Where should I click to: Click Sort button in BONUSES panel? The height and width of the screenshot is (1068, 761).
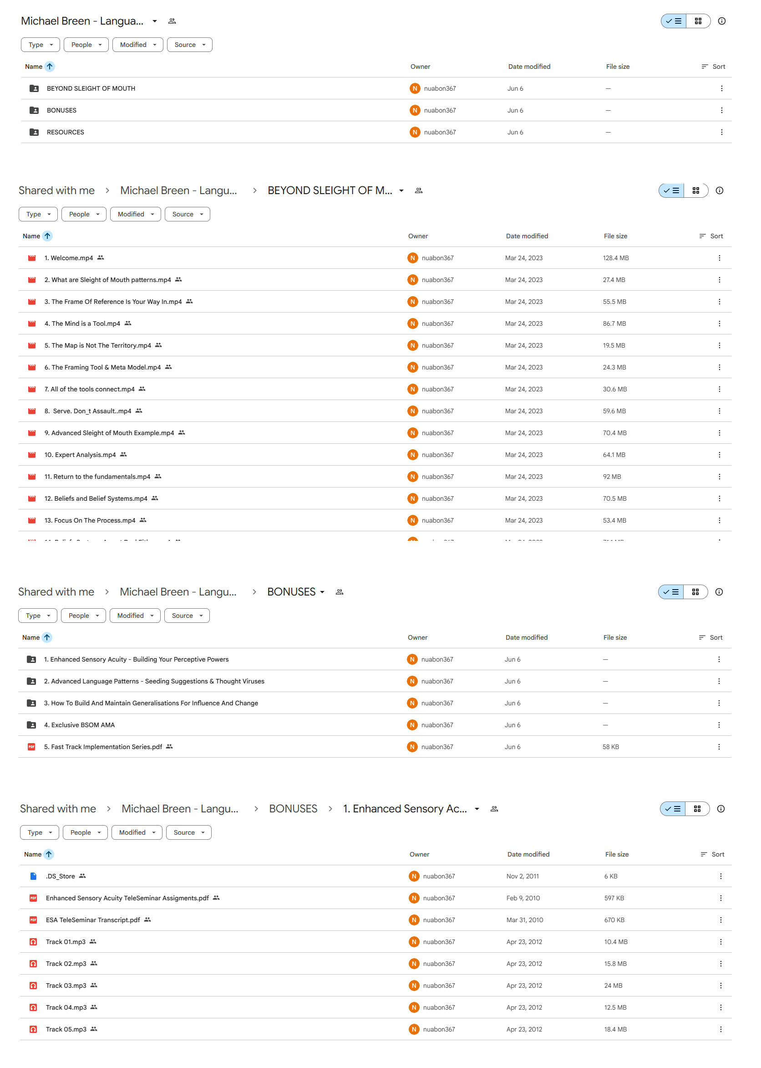pyautogui.click(x=710, y=638)
